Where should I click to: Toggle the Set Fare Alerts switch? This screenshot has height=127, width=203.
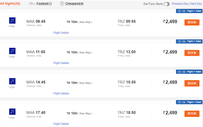click(x=167, y=4)
